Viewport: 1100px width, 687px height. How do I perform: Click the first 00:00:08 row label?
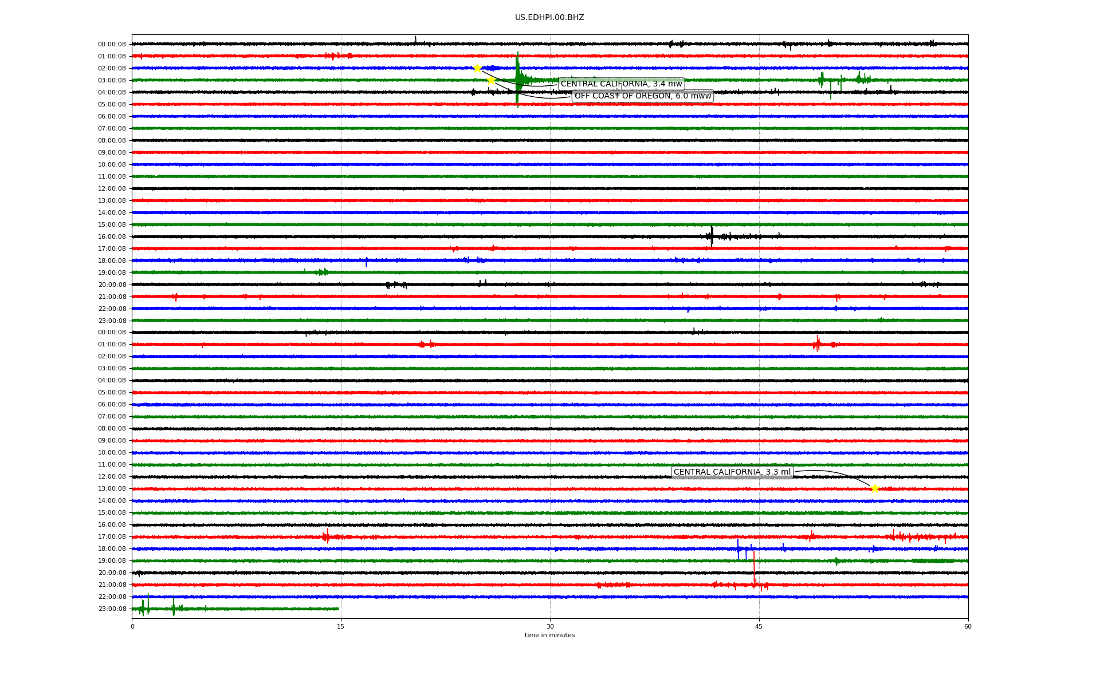(x=112, y=45)
